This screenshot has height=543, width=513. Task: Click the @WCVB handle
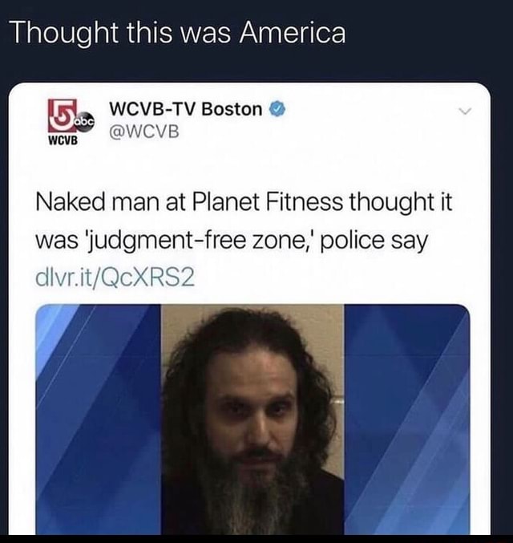click(x=144, y=132)
